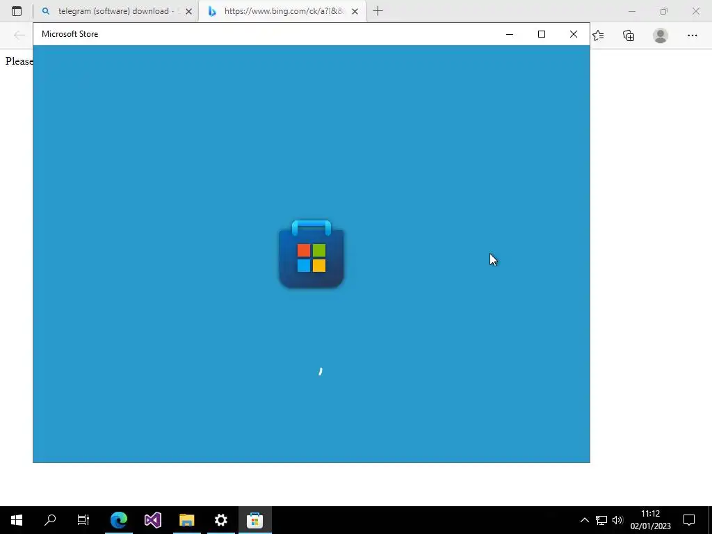Open Edge Favorites star icon

[598, 35]
